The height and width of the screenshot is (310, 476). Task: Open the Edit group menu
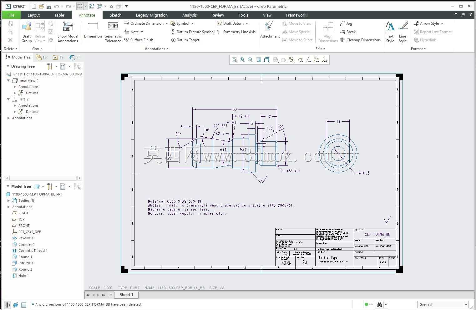320,49
